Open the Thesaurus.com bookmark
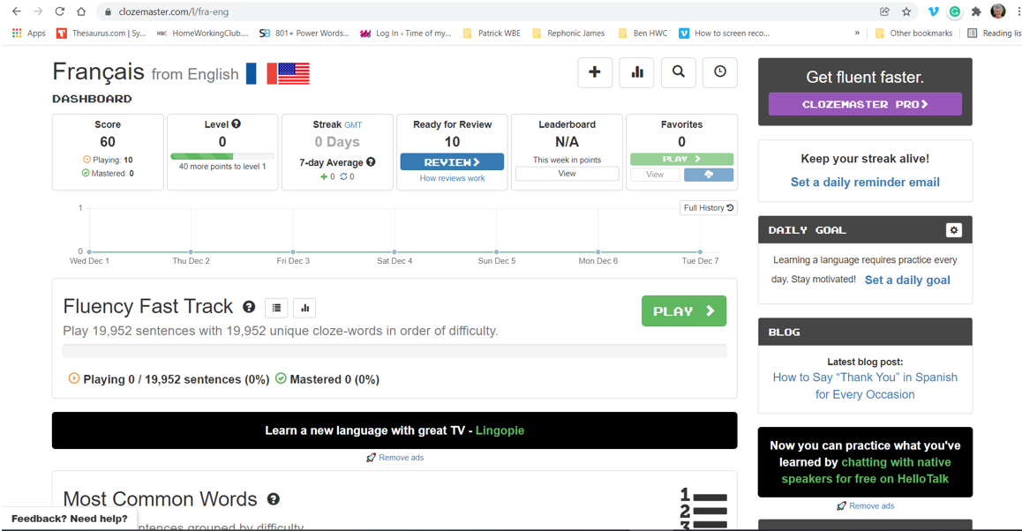The image size is (1022, 531). [101, 34]
